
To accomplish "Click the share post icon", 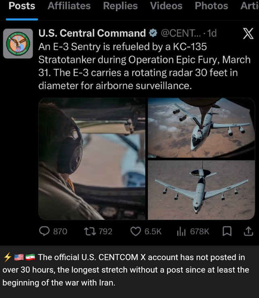I will (249, 231).
